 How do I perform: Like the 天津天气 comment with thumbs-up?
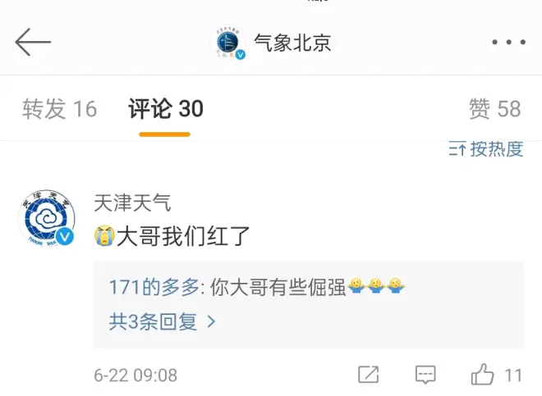[483, 374]
